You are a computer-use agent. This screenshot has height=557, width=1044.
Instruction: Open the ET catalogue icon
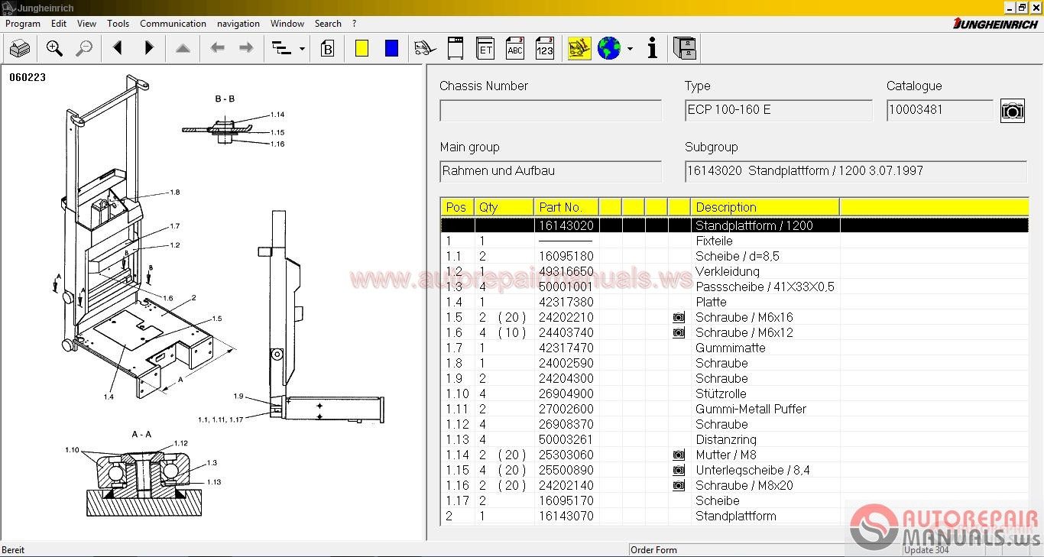[x=485, y=48]
